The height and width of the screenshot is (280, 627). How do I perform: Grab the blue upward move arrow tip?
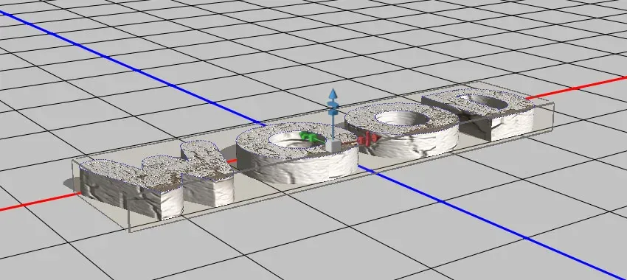(x=333, y=94)
